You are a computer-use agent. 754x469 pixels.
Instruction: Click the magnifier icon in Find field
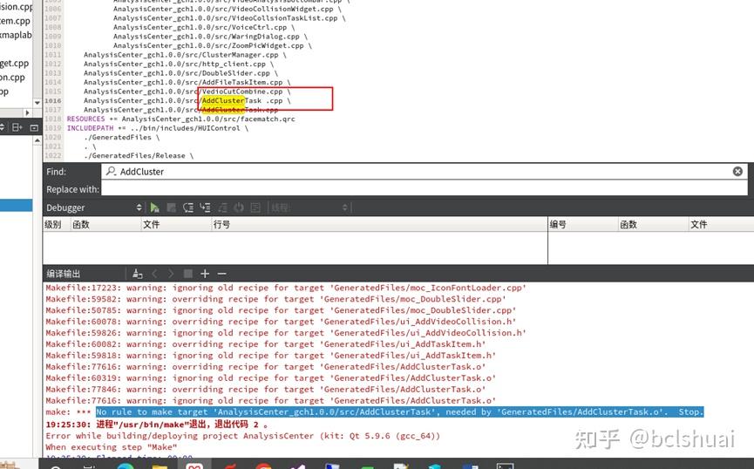coord(111,171)
